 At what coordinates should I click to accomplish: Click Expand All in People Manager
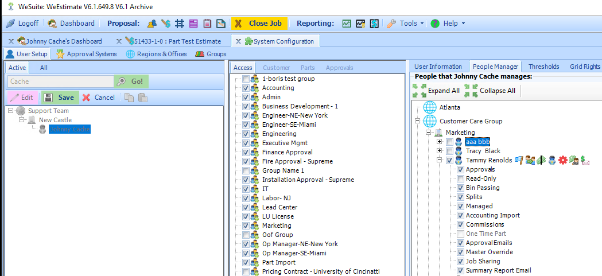click(436, 91)
